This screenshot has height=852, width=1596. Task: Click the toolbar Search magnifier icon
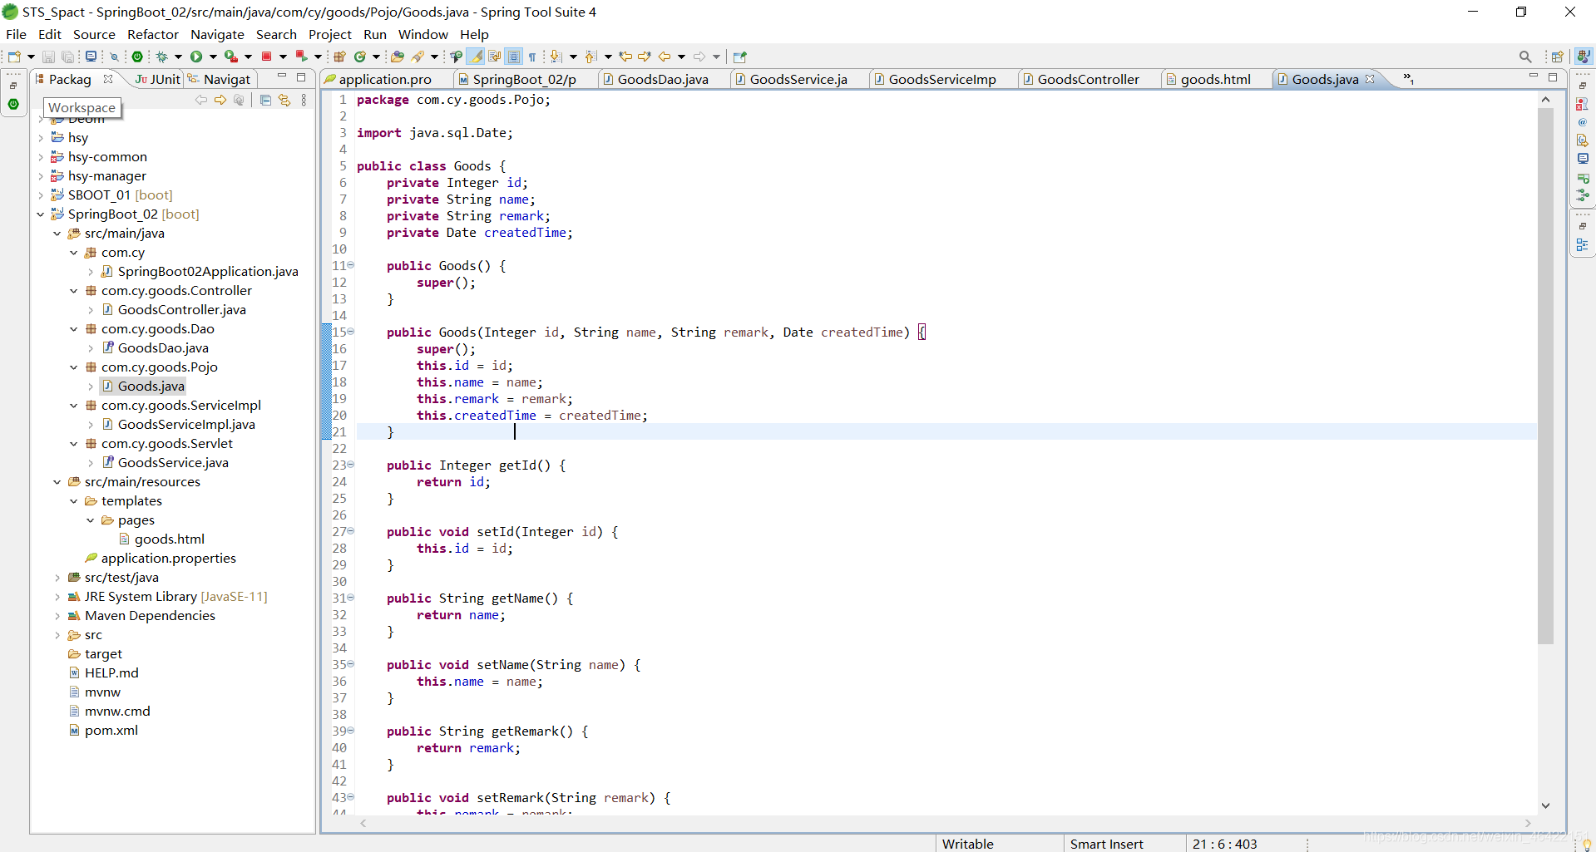[1525, 57]
